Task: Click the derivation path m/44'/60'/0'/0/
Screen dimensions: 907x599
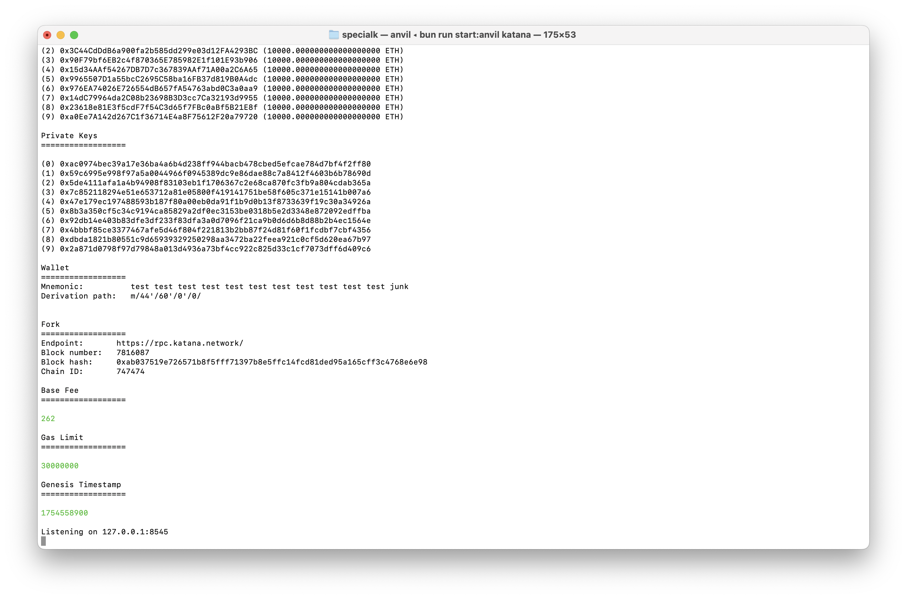Action: point(166,296)
